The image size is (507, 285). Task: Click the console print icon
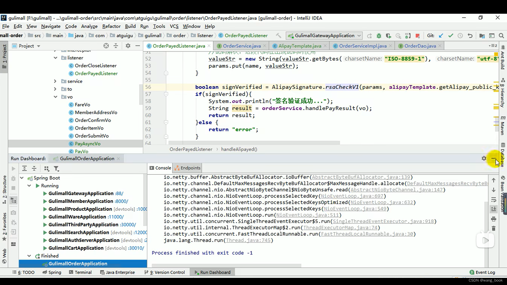pyautogui.click(x=494, y=219)
